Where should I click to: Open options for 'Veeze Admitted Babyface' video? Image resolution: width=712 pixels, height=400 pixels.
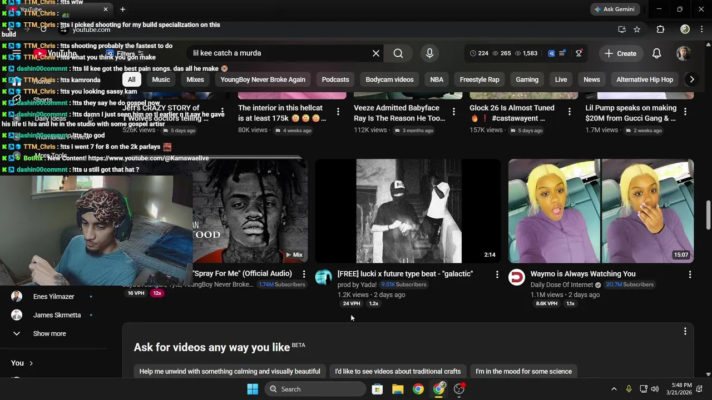click(453, 112)
